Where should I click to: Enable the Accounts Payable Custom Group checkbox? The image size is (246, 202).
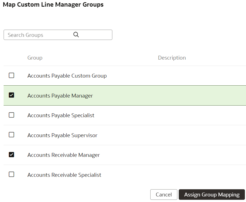click(x=11, y=75)
